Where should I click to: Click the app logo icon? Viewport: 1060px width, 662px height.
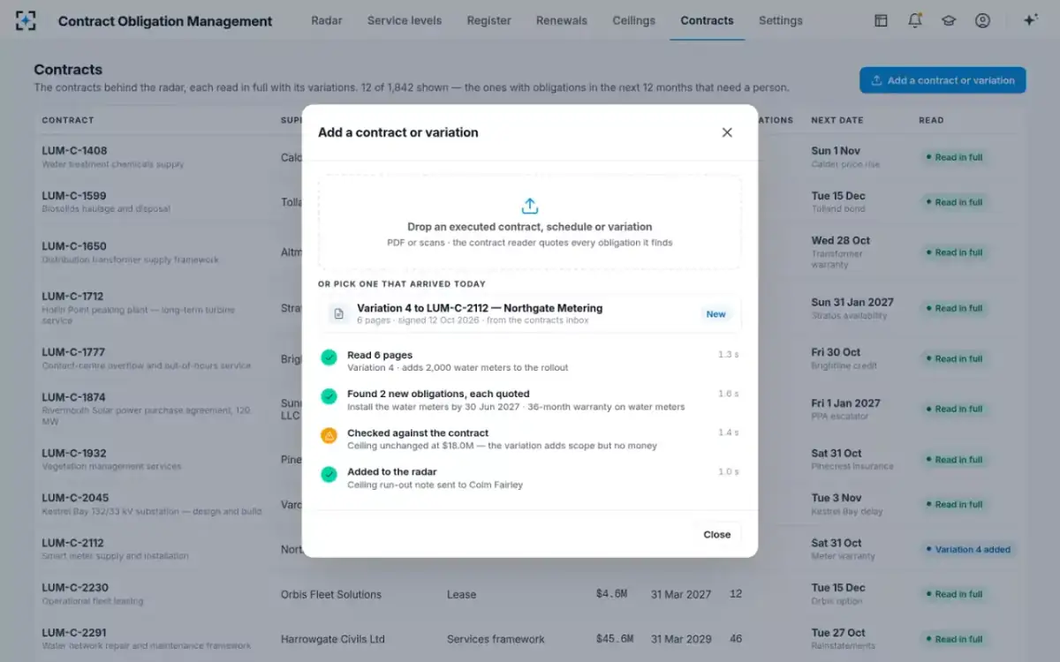pos(26,20)
